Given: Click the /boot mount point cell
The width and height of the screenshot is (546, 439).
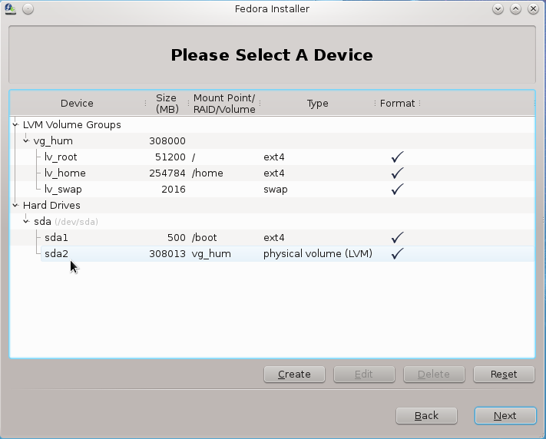Looking at the screenshot, I should point(204,237).
